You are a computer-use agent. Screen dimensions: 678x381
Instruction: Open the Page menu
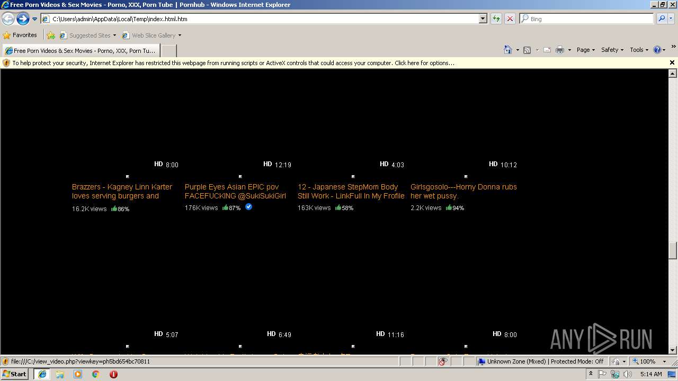[x=586, y=50]
